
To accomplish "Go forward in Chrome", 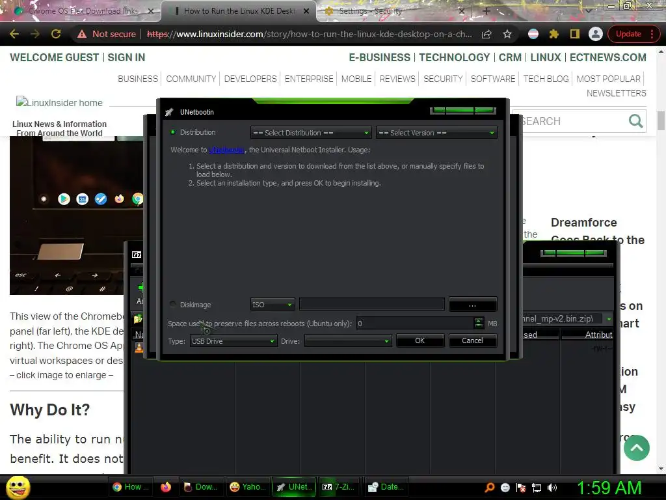I will (35, 34).
